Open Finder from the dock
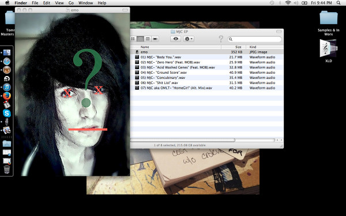This screenshot has width=346, height=216. coord(7,52)
